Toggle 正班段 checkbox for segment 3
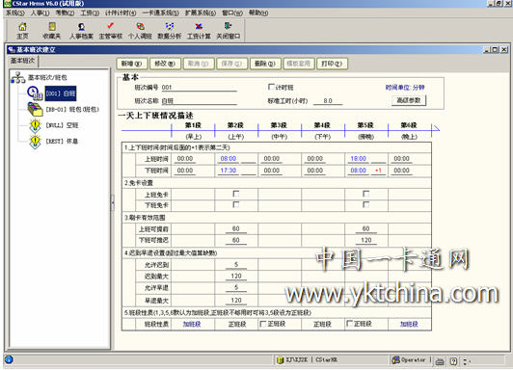Image resolution: width=513 pixels, height=370 pixels. click(x=262, y=324)
